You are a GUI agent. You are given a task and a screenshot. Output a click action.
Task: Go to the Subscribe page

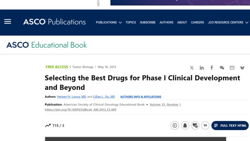[147, 23]
